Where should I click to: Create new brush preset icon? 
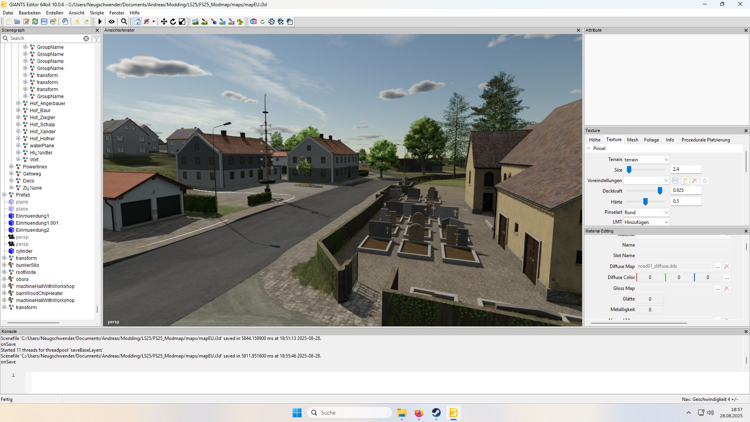(685, 181)
